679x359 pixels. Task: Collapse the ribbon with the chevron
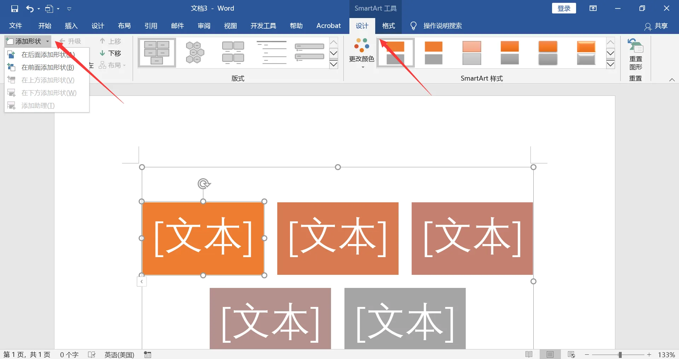point(672,80)
